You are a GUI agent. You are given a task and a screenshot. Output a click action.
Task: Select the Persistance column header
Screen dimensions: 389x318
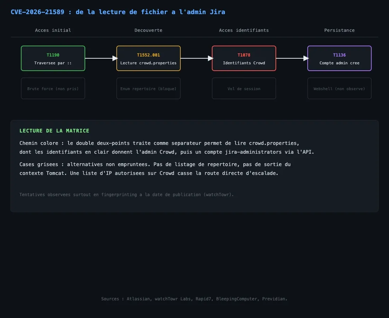[339, 30]
